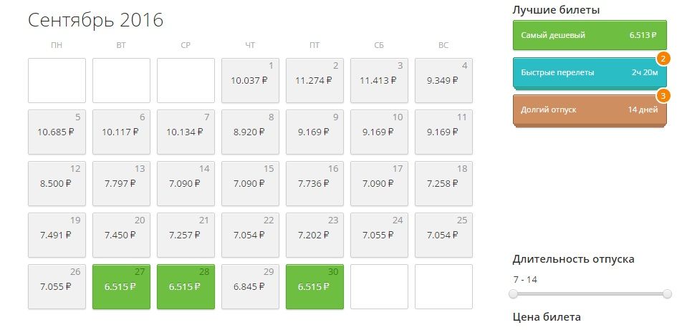
Task: Select September 8 priced 8.920 ₽
Action: tap(250, 132)
